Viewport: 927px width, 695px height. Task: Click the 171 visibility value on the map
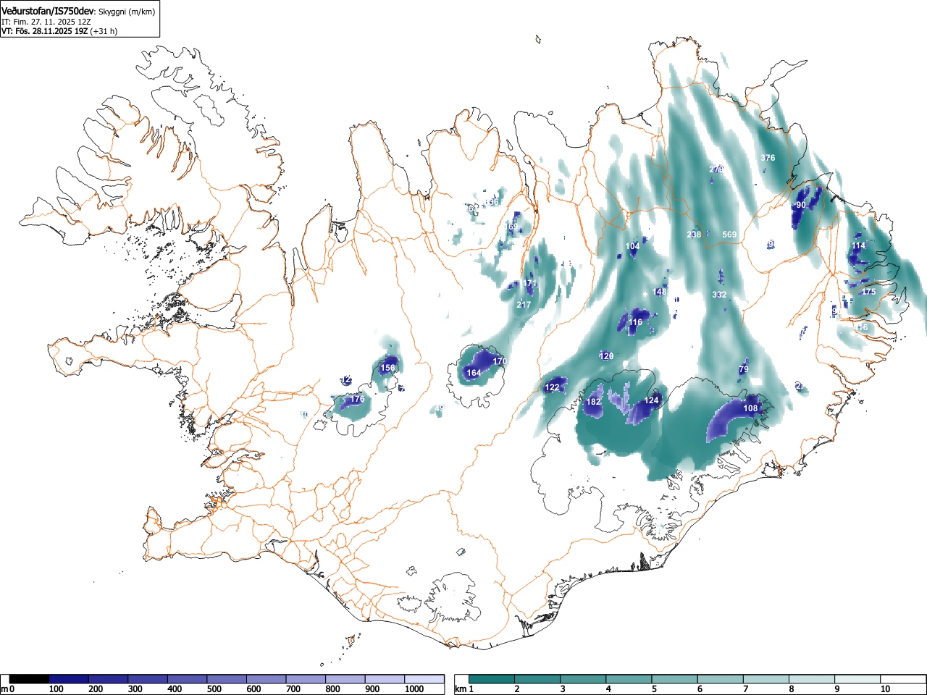530,283
